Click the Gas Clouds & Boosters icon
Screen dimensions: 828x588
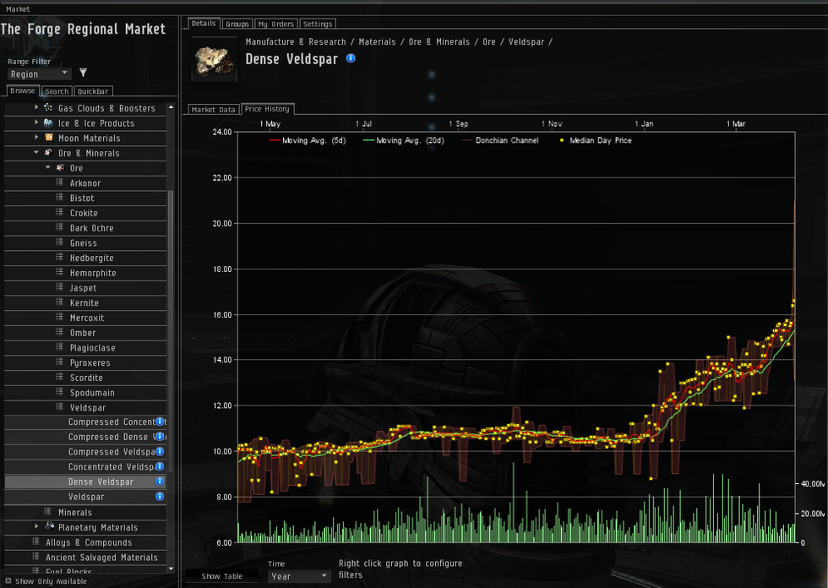click(49, 108)
